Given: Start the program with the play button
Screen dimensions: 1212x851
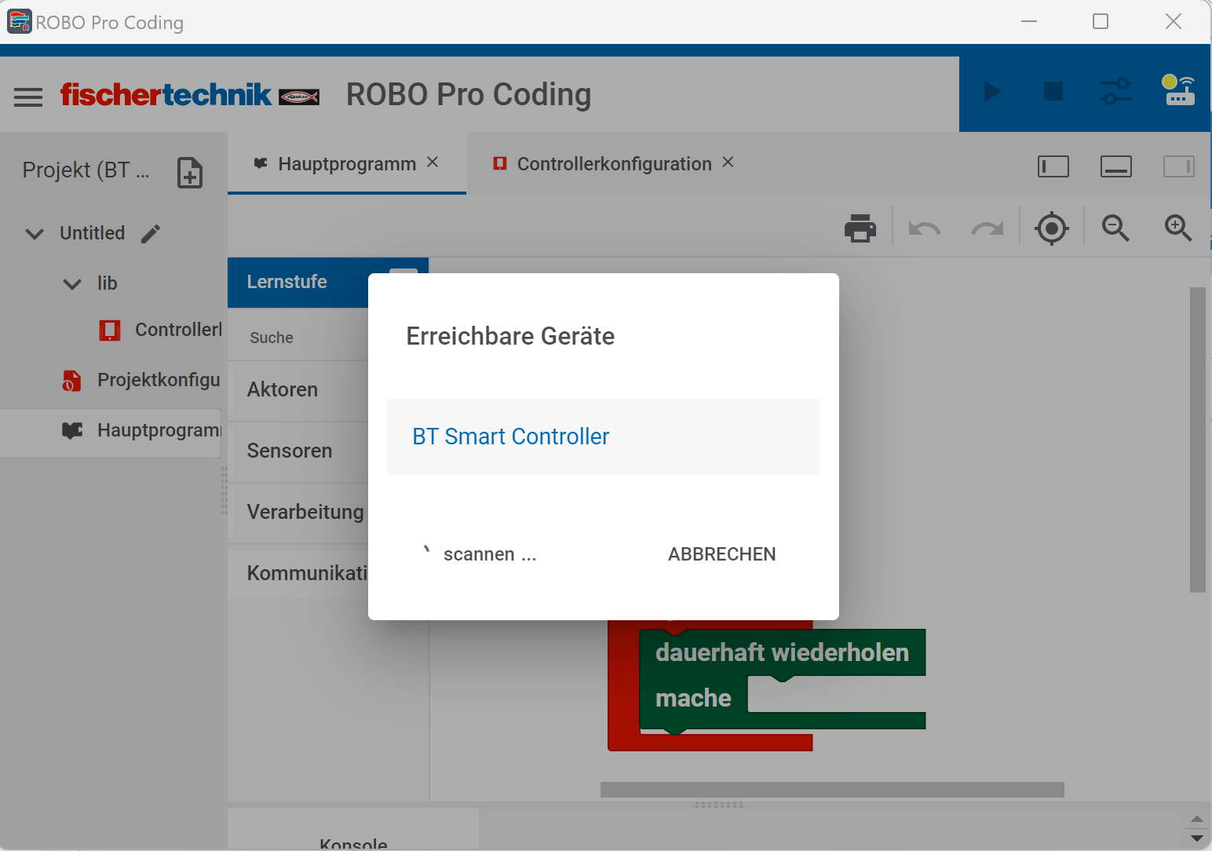Looking at the screenshot, I should [x=992, y=91].
